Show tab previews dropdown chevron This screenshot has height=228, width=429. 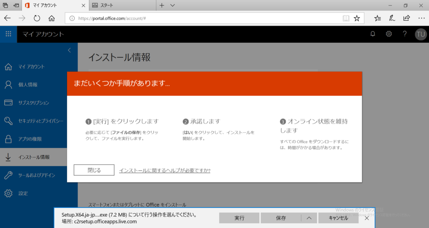click(172, 5)
